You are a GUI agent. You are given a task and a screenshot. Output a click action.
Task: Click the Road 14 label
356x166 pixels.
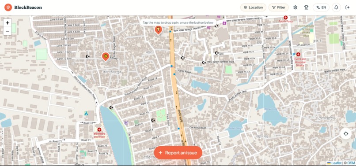152,80
